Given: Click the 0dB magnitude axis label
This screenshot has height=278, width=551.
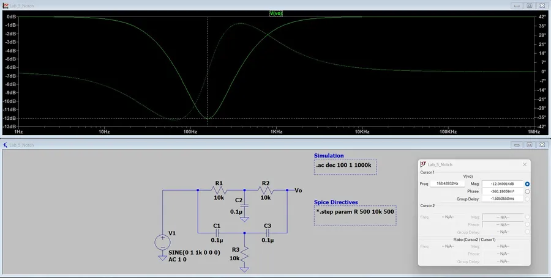Looking at the screenshot, I should point(11,16).
